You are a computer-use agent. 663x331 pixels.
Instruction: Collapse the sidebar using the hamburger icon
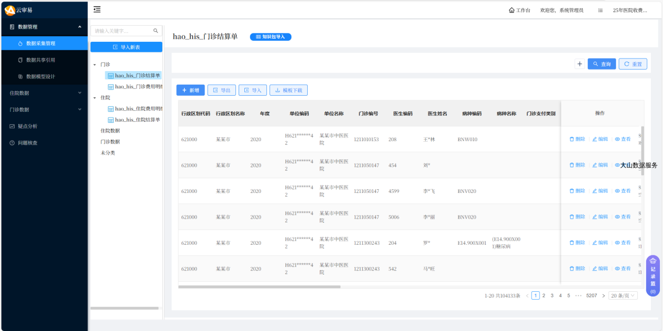(97, 9)
